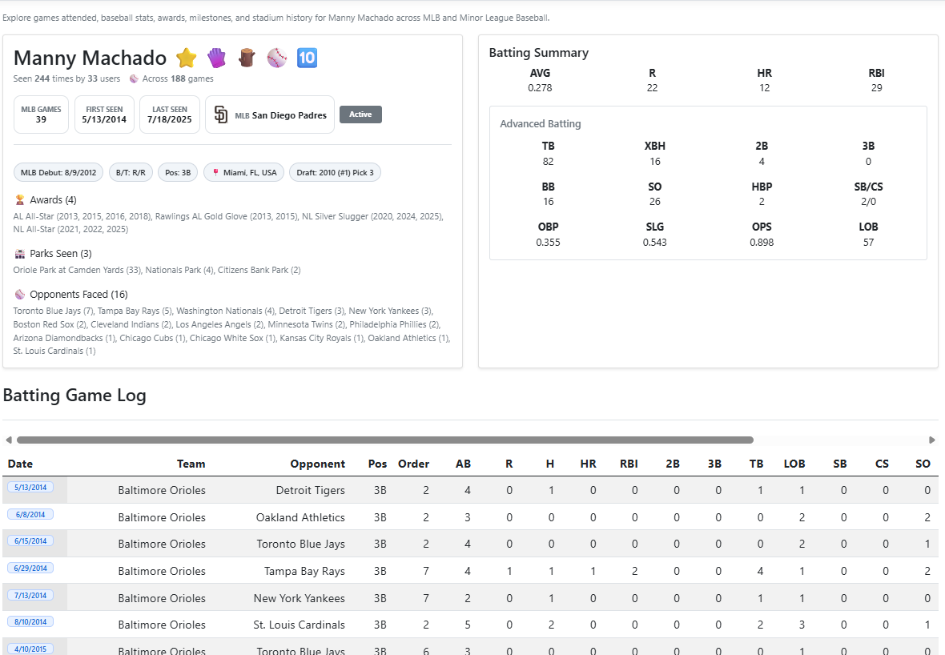Click the baseball badge icon beside the name
945x655 pixels.
pyautogui.click(x=276, y=58)
